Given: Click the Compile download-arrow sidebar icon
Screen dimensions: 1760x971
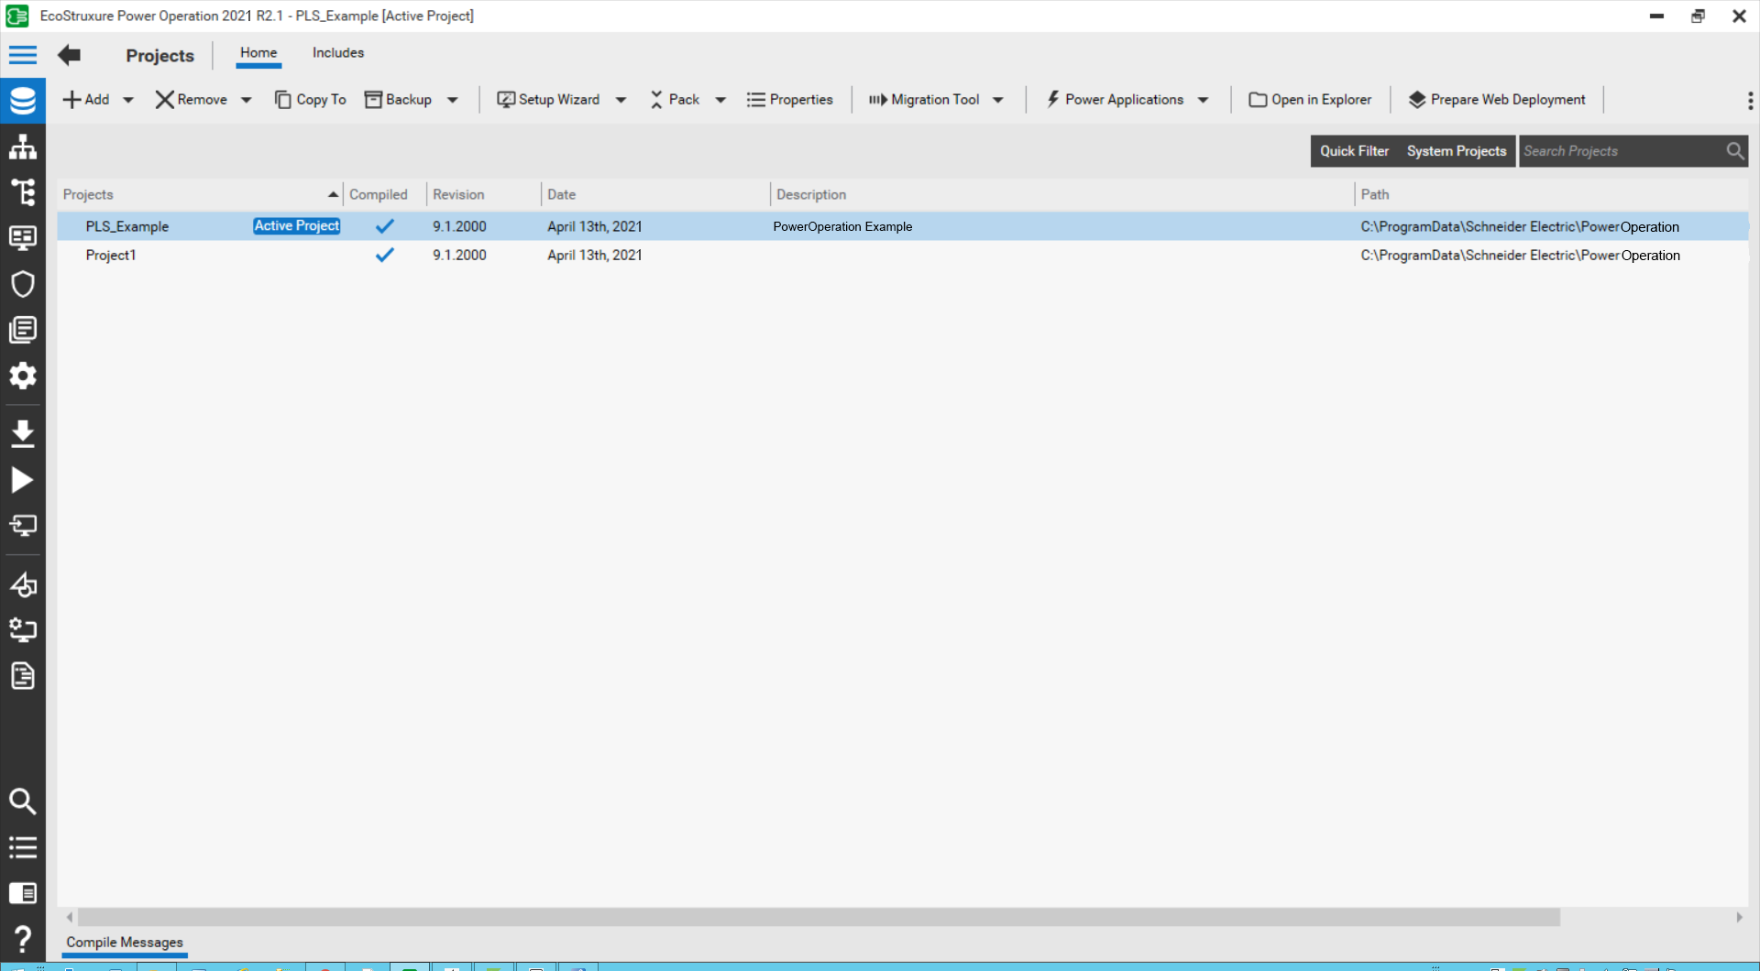Looking at the screenshot, I should [23, 432].
